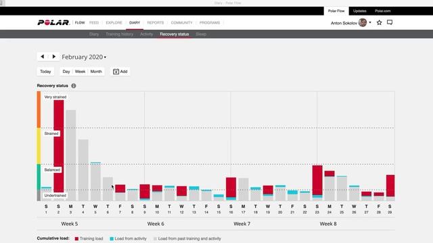This screenshot has width=433, height=243.
Task: Click the grey bar on Monday 3
Action: point(70,155)
